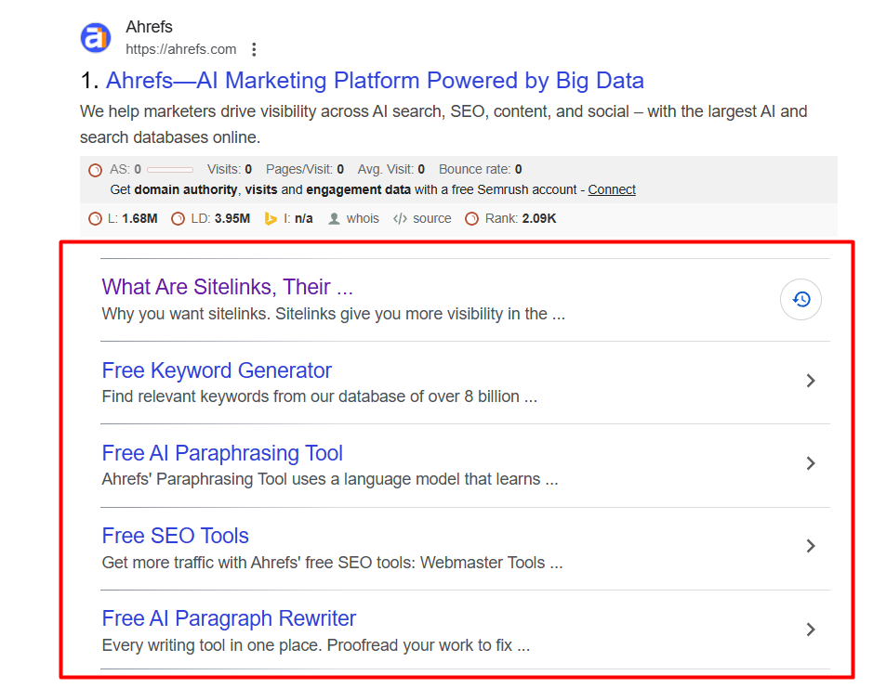Image resolution: width=873 pixels, height=688 pixels.
Task: Click the whois person icon
Action: 335,219
